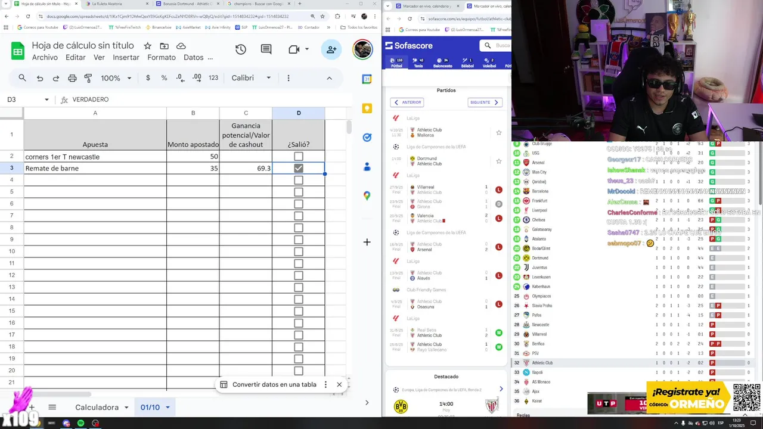Open the all sheets list icon
Screen dimensions: 763x429
(52, 408)
